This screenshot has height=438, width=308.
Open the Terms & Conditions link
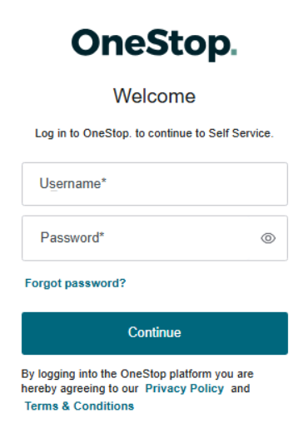79,406
